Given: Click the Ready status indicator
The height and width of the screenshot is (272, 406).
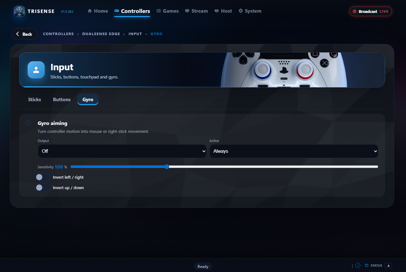Looking at the screenshot, I should click(203, 266).
